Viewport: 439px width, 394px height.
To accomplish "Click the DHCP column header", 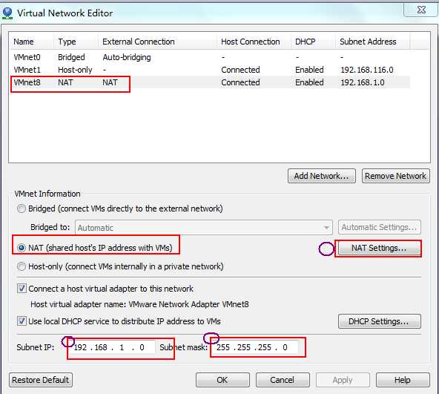I will pyautogui.click(x=313, y=42).
